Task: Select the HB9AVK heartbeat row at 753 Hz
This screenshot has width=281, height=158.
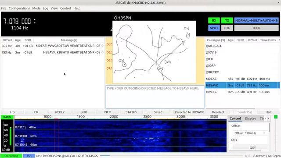Action: [53, 52]
